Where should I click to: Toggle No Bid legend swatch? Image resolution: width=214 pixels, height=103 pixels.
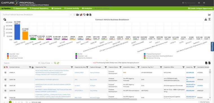(x=76, y=54)
